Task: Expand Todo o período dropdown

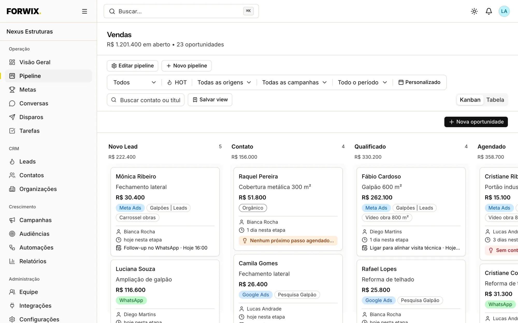Action: point(362,82)
